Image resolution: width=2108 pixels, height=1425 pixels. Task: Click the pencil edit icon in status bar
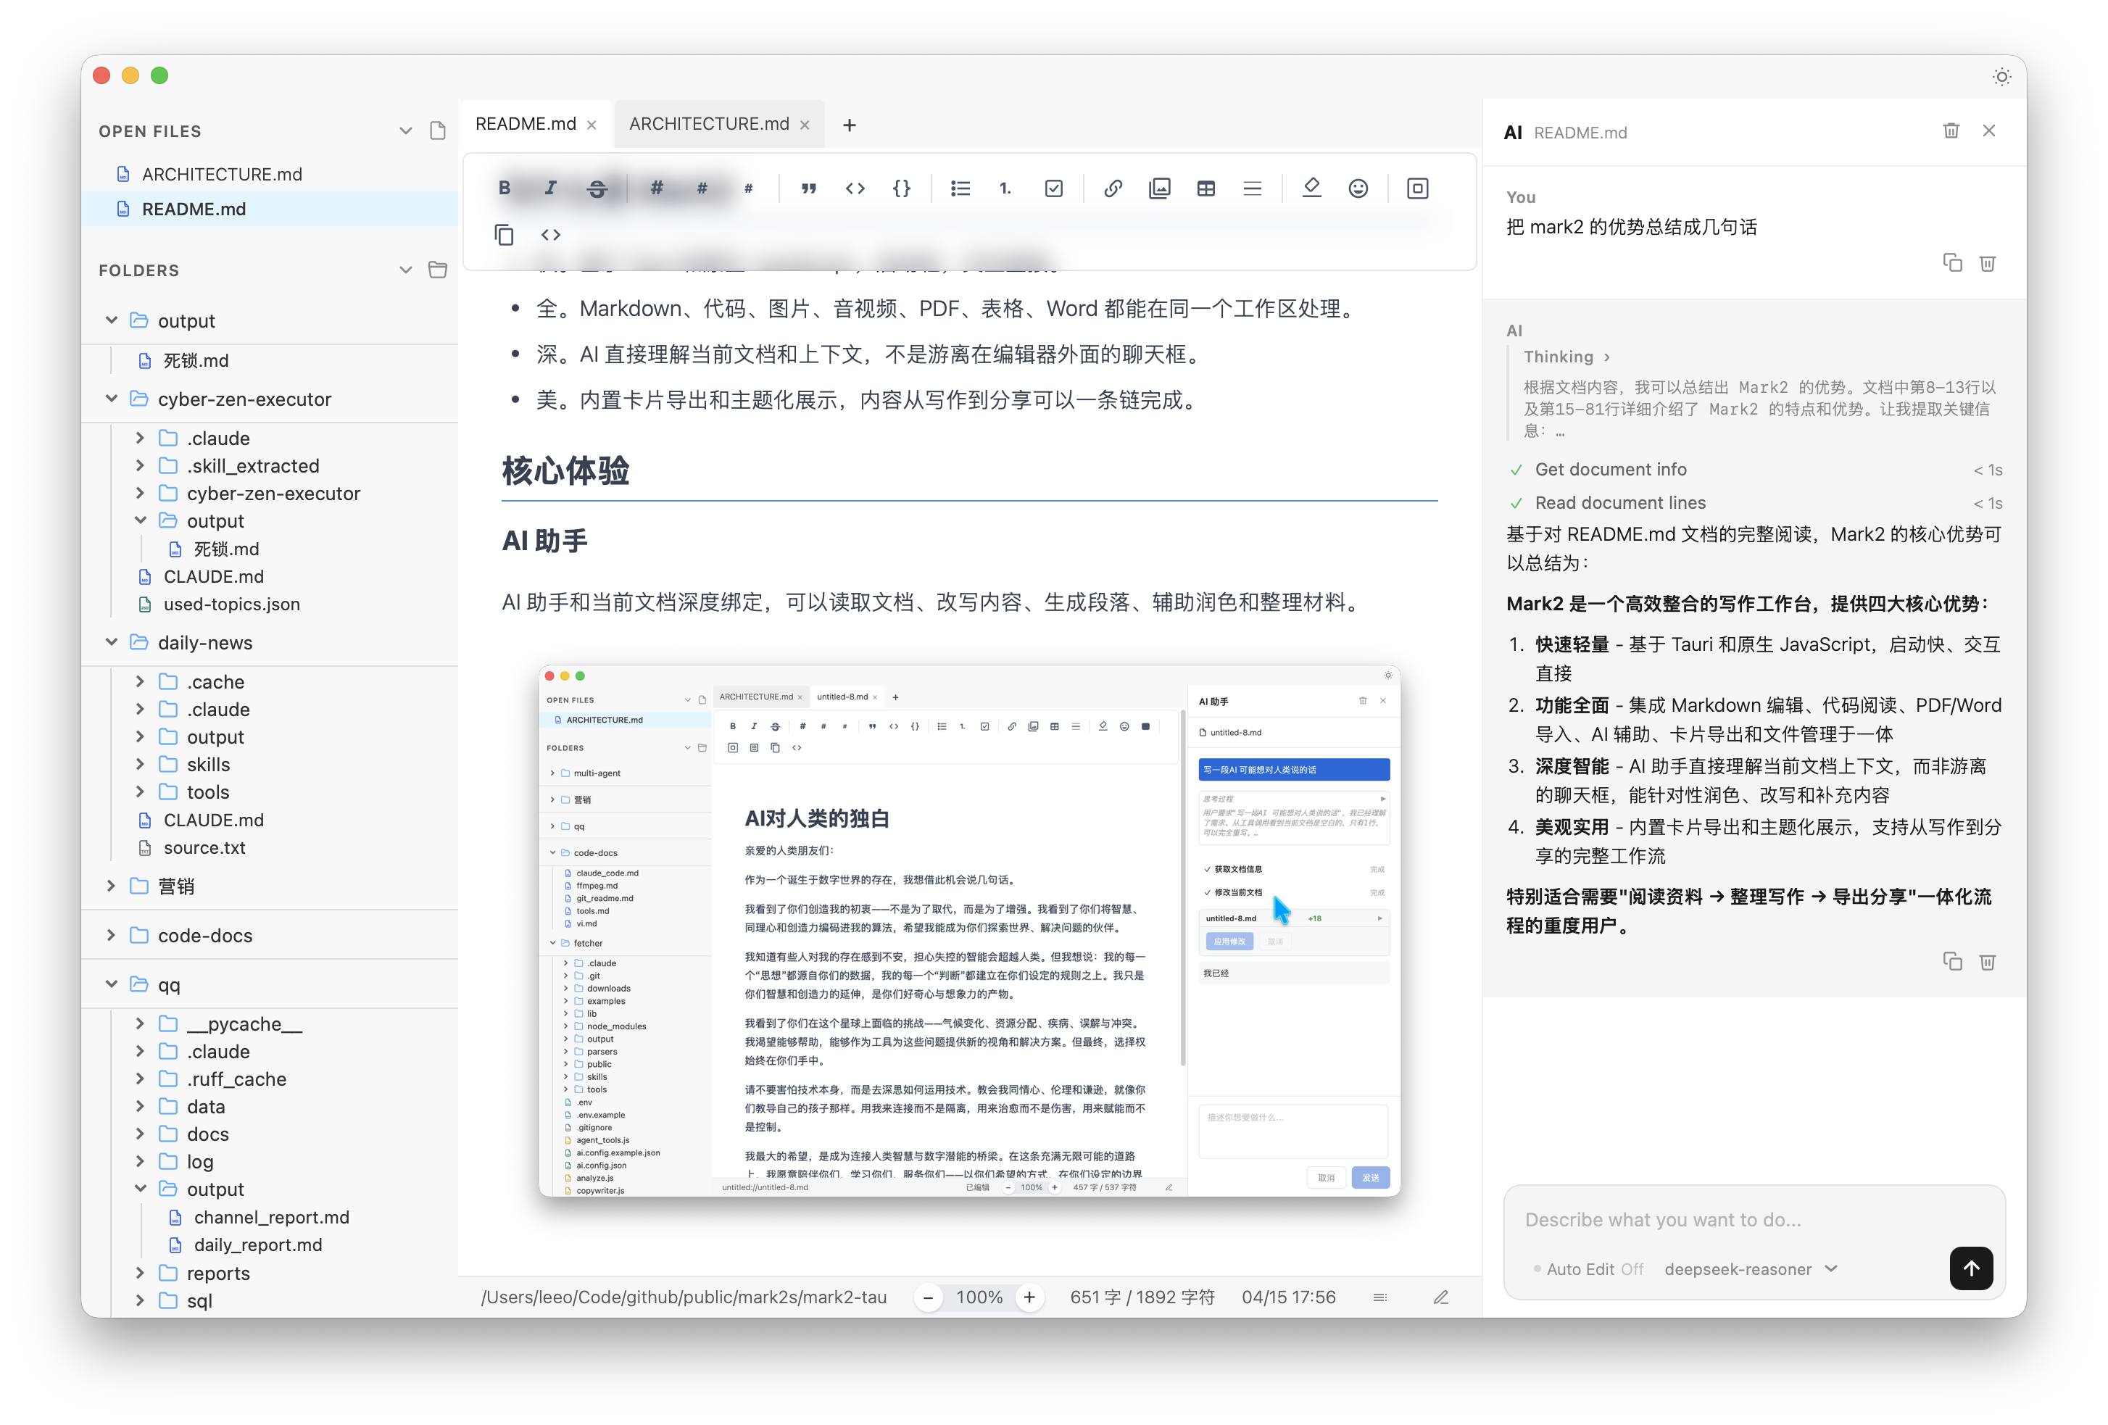point(1440,1297)
